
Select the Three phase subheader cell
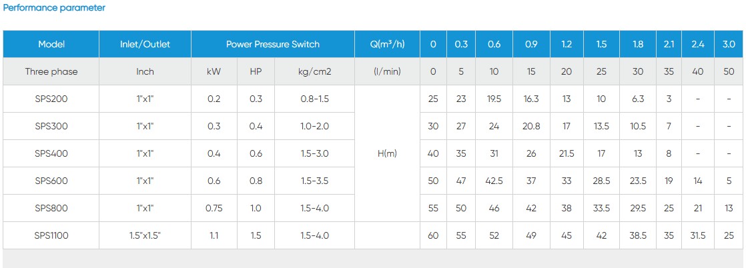(51, 71)
